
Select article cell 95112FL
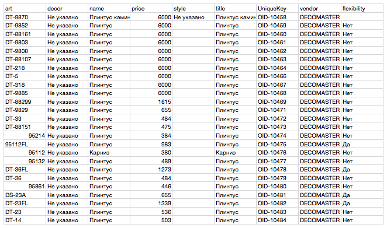click(25, 144)
